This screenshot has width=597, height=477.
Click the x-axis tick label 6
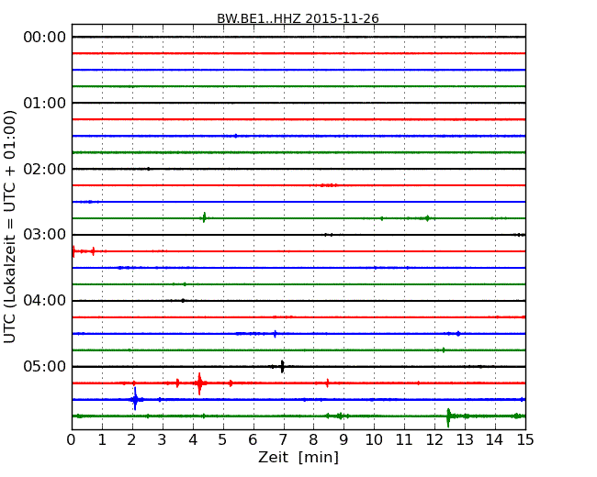click(253, 440)
